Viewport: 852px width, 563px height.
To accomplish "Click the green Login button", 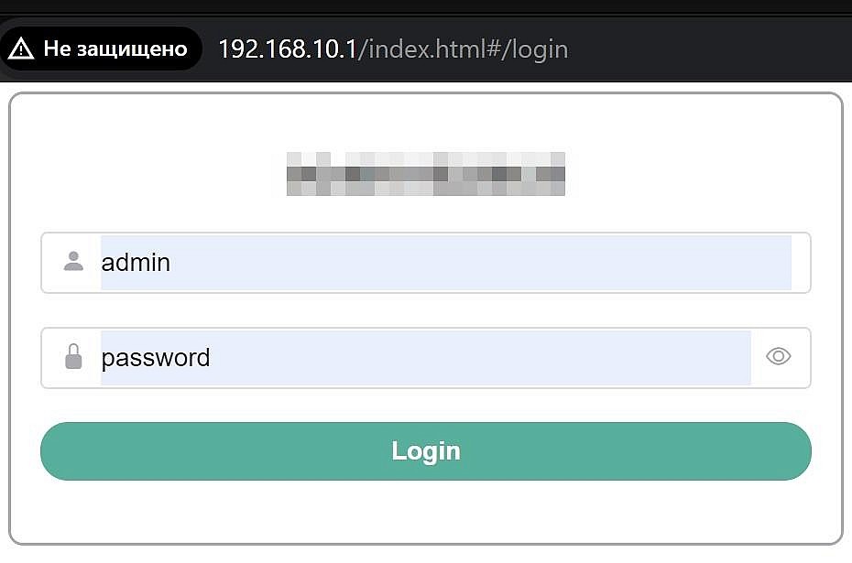I will [426, 451].
